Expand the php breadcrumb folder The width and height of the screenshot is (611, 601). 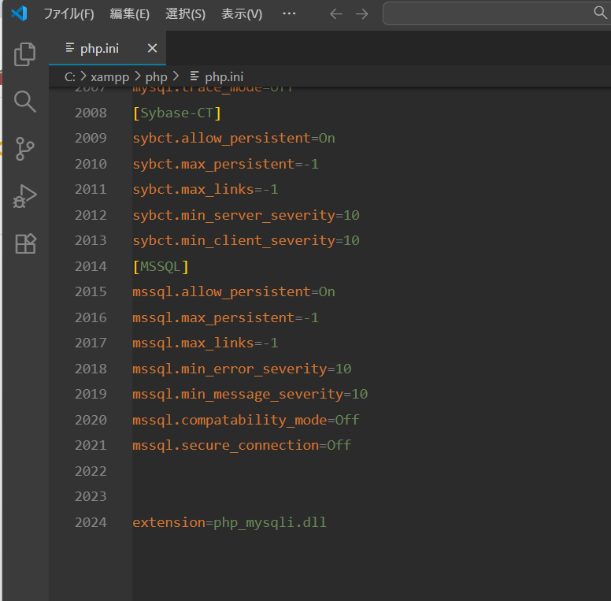(x=156, y=76)
